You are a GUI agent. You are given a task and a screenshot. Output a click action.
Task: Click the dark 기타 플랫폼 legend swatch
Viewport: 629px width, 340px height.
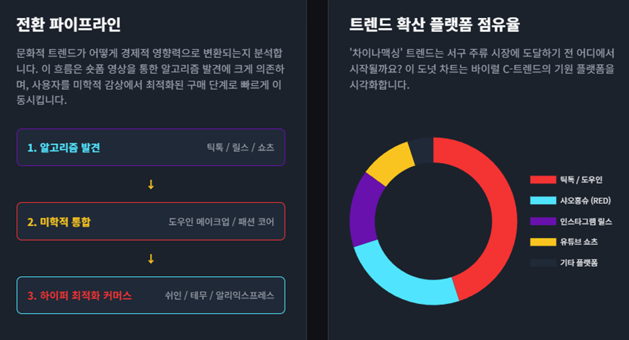pos(543,263)
